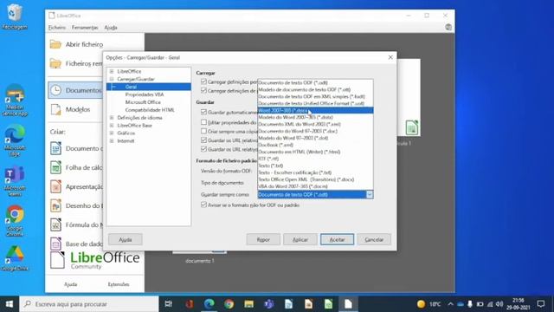Click the Repor button
The image size is (554, 312).
coord(263,239)
